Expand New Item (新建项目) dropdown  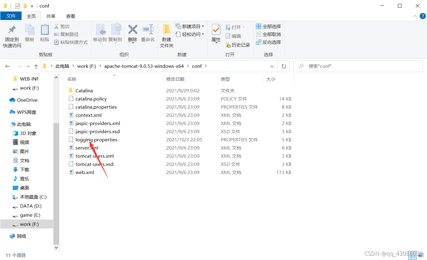coord(203,26)
